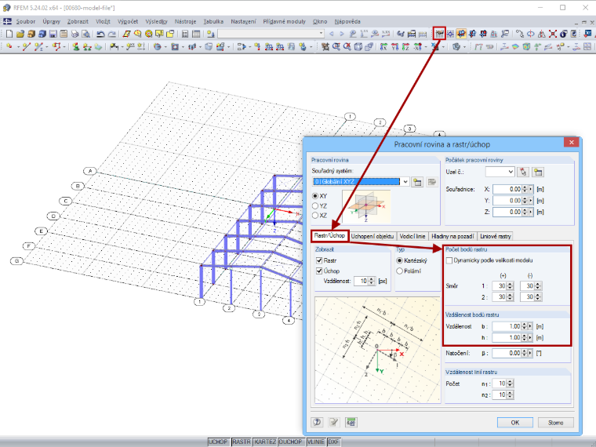Screen dimensions: 596x447
Task: Click the units and decimal places 0.00 icon in dialog
Action: coord(351,422)
